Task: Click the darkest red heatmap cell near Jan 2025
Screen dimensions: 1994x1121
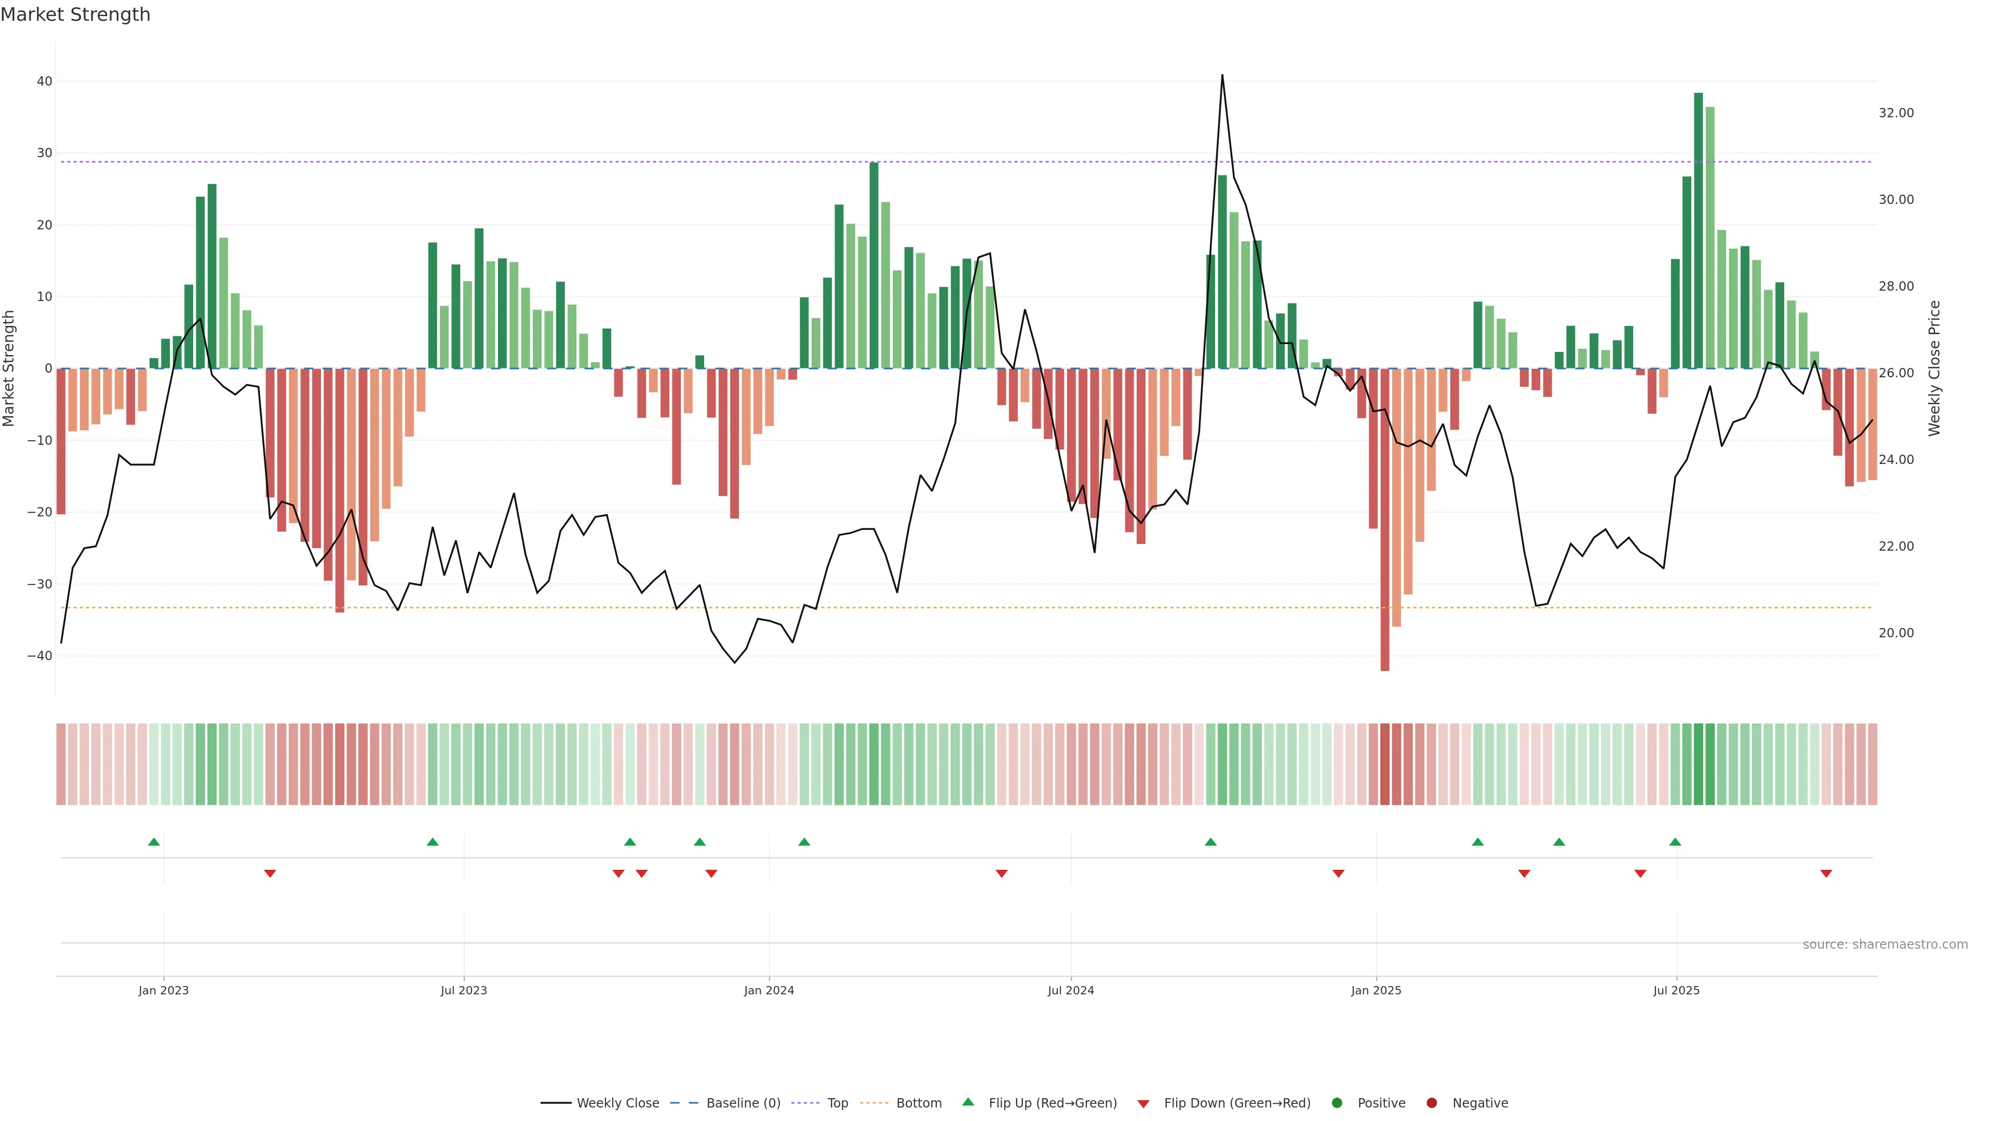Action: pyautogui.click(x=1385, y=763)
